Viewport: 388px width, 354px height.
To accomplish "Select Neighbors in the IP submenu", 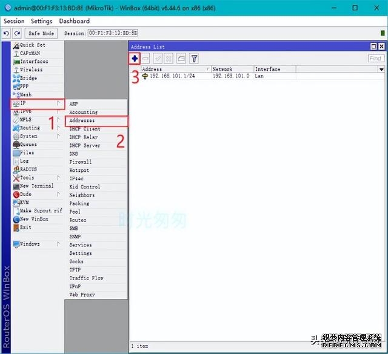I will [x=97, y=195].
